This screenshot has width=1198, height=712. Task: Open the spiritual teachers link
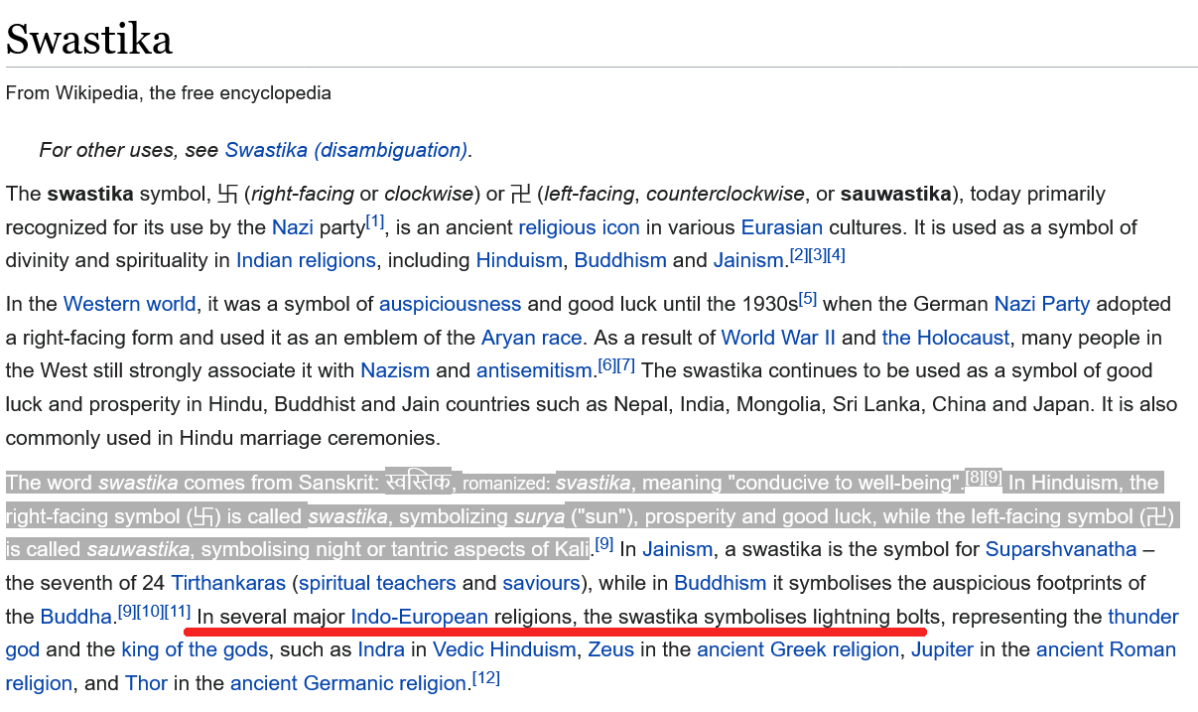pyautogui.click(x=377, y=583)
